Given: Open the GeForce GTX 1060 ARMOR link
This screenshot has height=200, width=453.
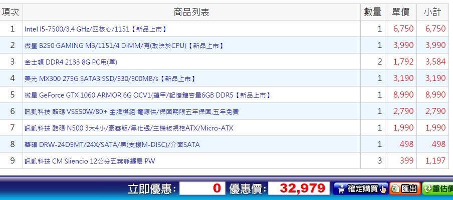Looking at the screenshot, I should click(147, 95).
